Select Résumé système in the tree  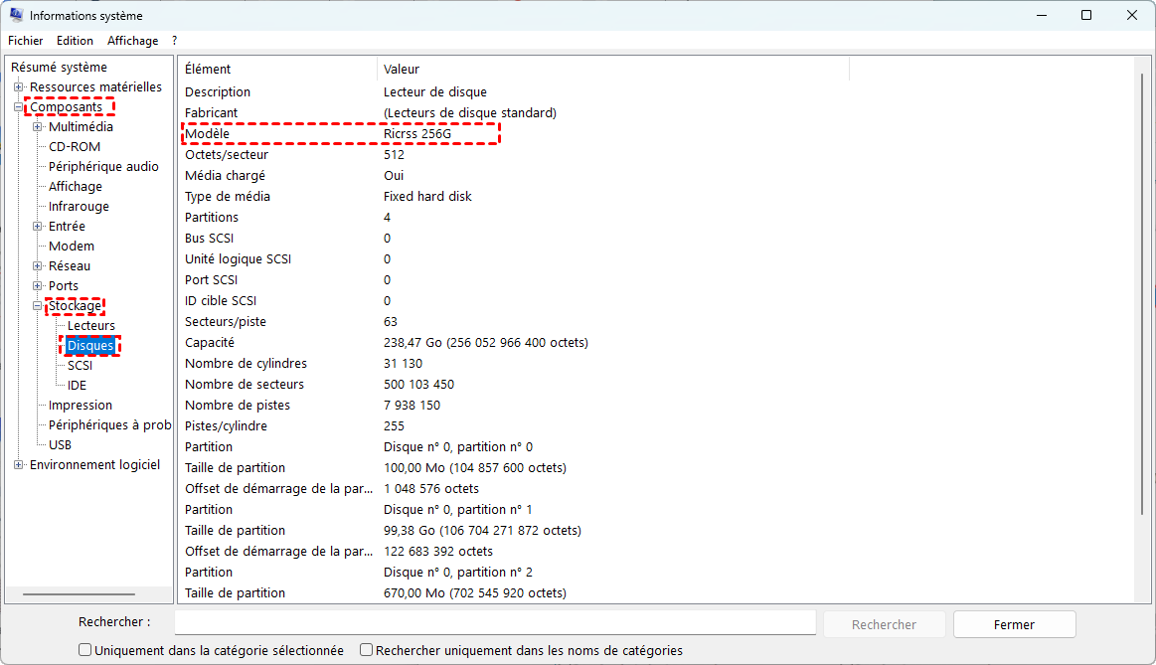point(59,67)
